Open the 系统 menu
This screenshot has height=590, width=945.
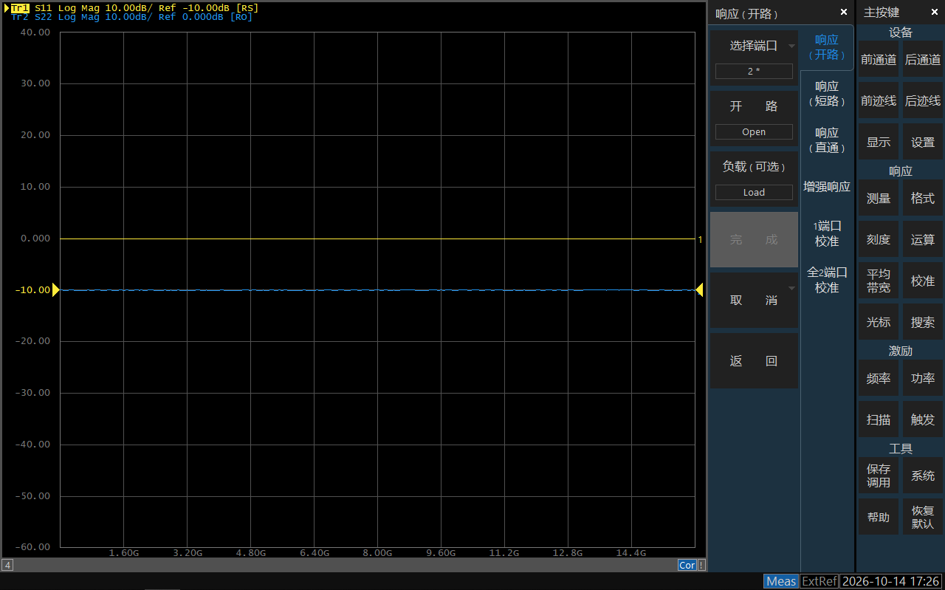click(923, 476)
